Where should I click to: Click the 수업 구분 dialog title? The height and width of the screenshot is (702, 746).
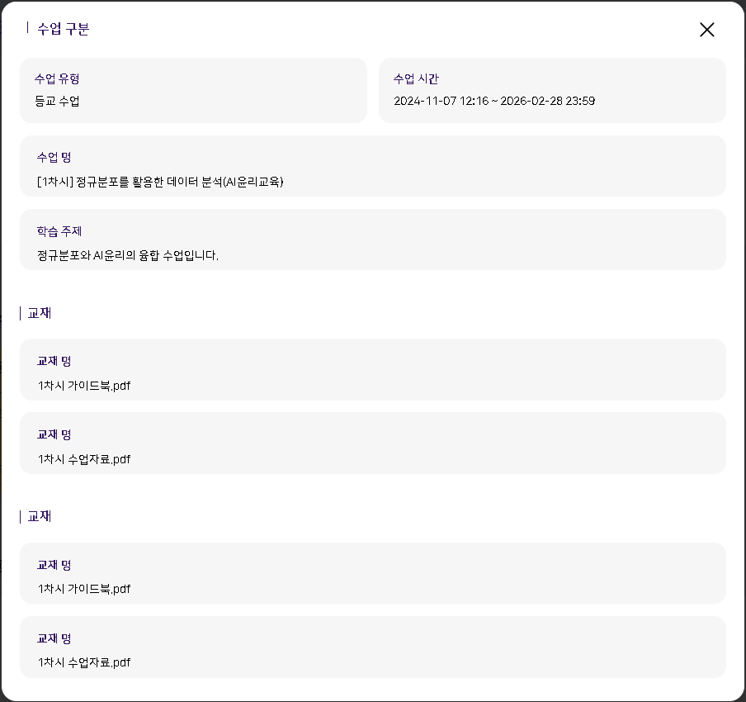tap(63, 29)
